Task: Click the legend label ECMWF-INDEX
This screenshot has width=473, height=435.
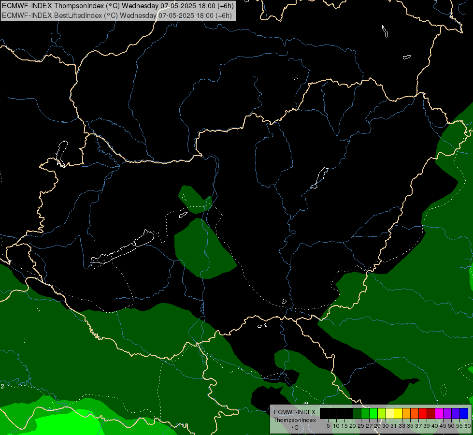Action: 295,412
